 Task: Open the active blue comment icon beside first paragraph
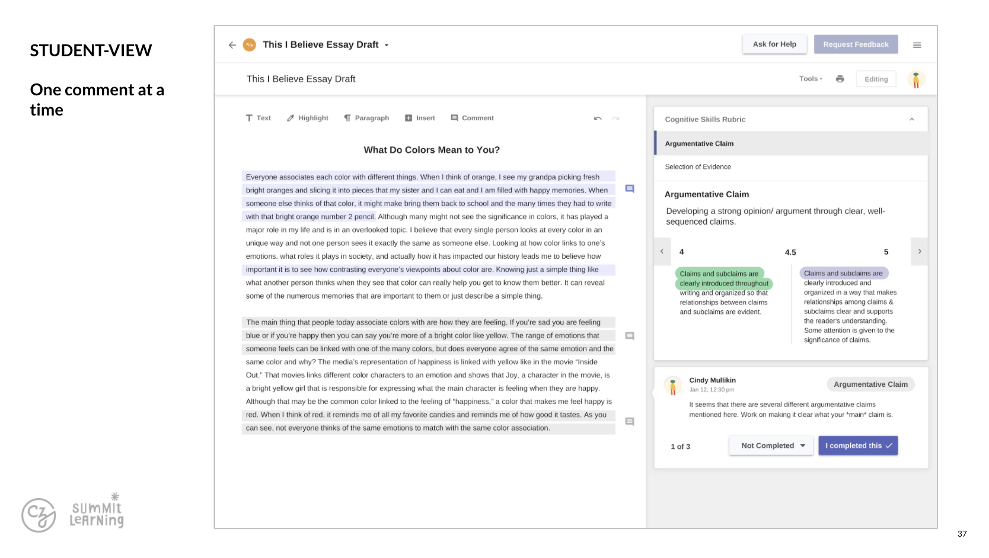pos(630,189)
